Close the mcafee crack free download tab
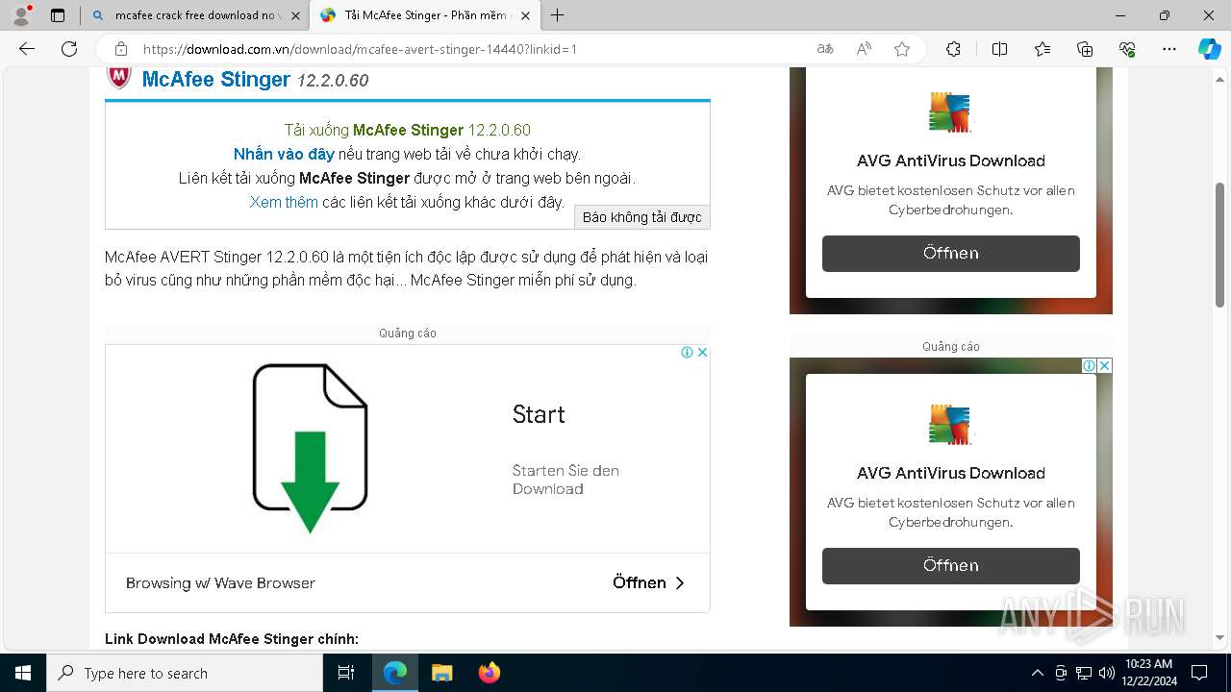The image size is (1231, 692). (x=295, y=15)
